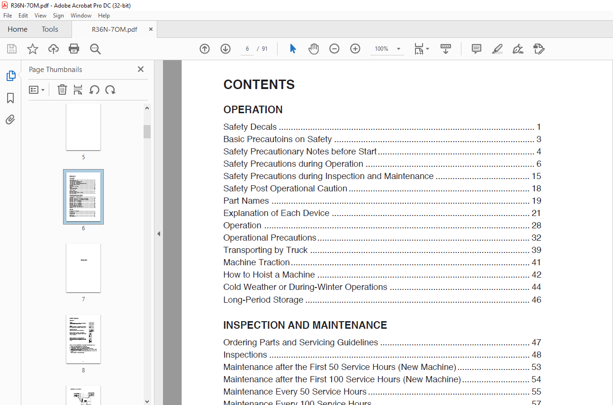613x405 pixels.
Task: Zoom in with plus icon
Action: click(355, 49)
